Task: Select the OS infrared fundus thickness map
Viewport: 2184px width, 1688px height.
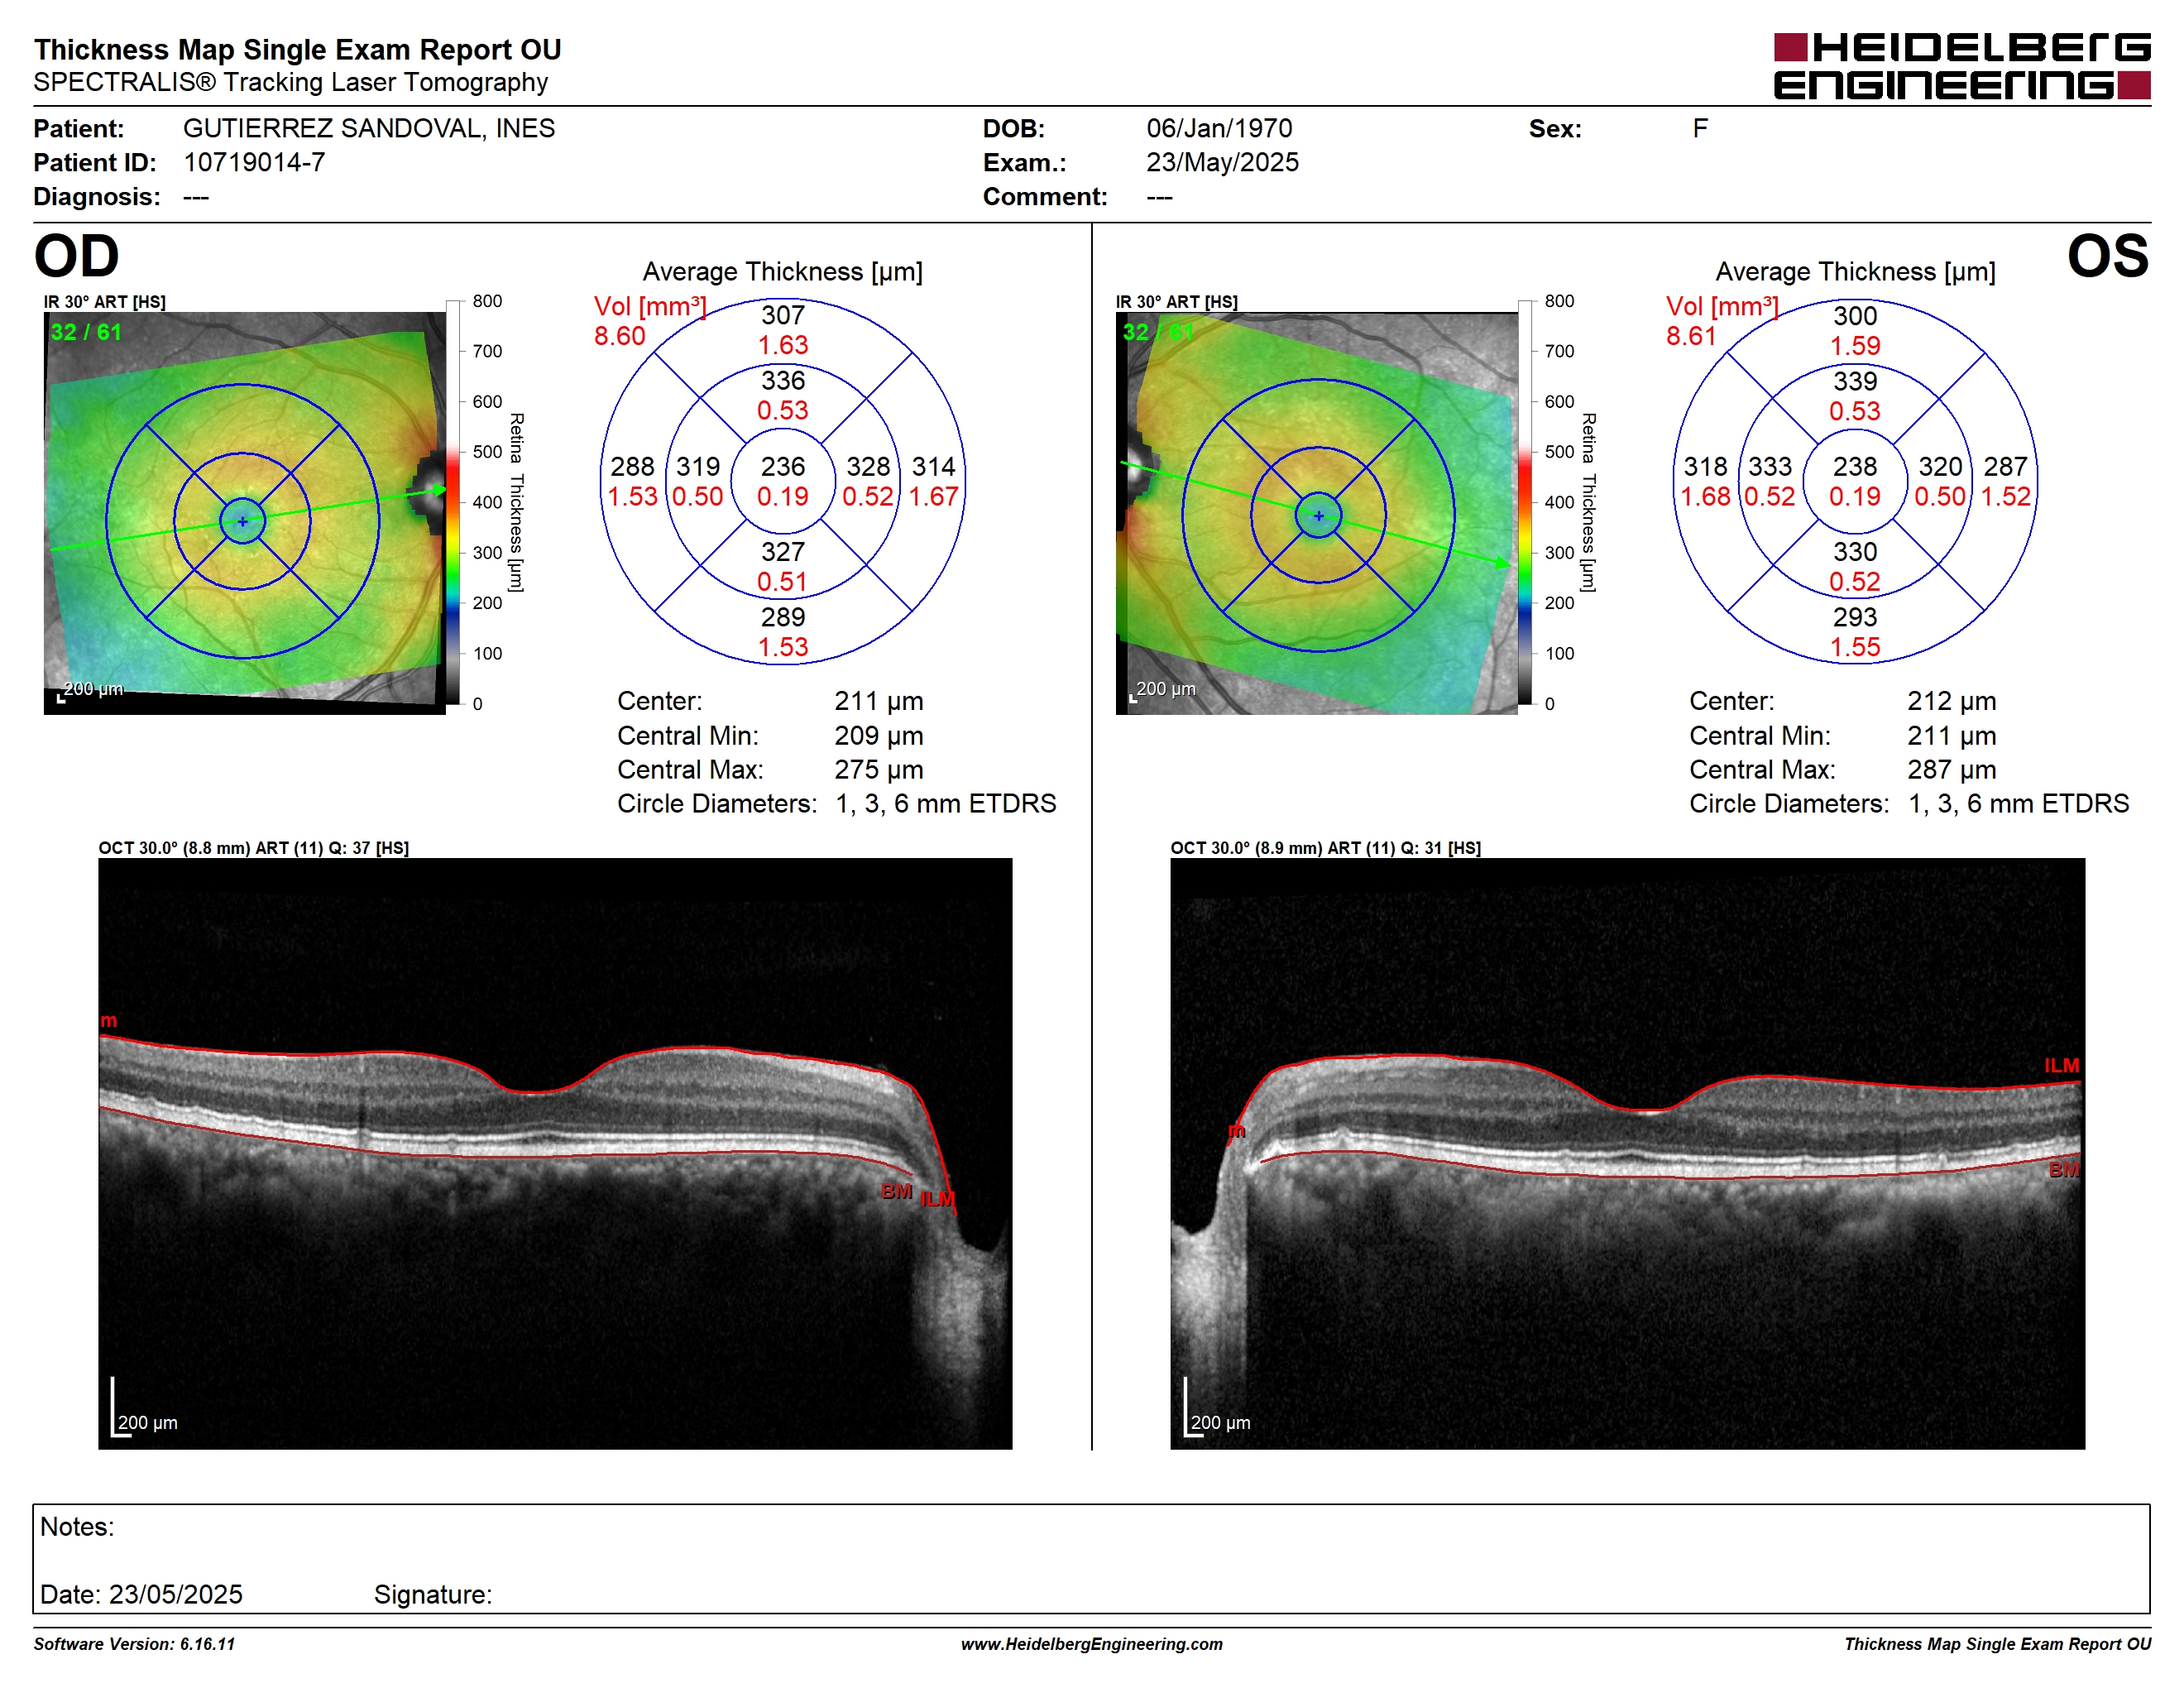Action: [x=1317, y=513]
